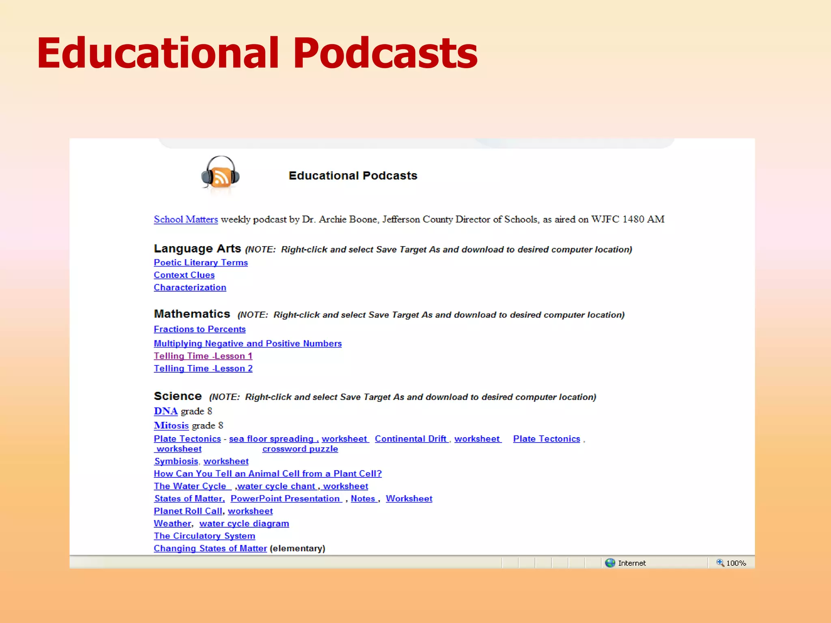Click the page's black Educational Podcasts heading
The image size is (831, 623).
353,176
